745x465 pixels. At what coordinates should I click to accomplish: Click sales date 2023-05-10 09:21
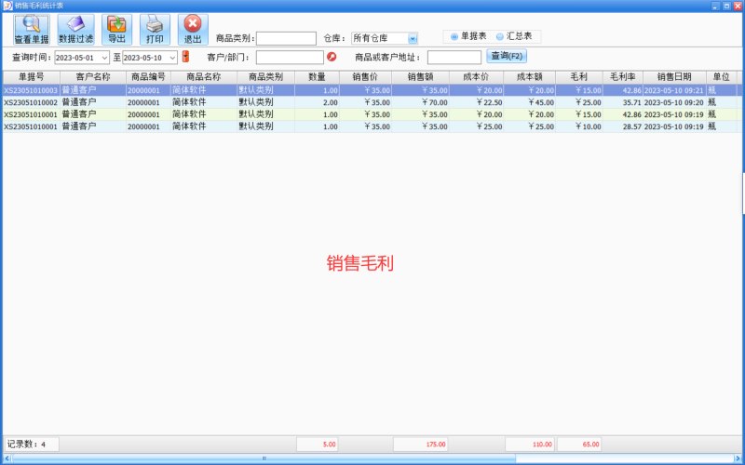pos(673,90)
